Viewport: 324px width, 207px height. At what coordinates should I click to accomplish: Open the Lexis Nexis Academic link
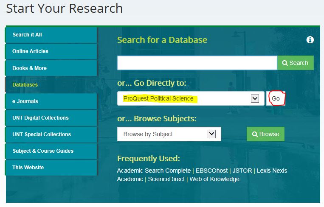click(272, 171)
